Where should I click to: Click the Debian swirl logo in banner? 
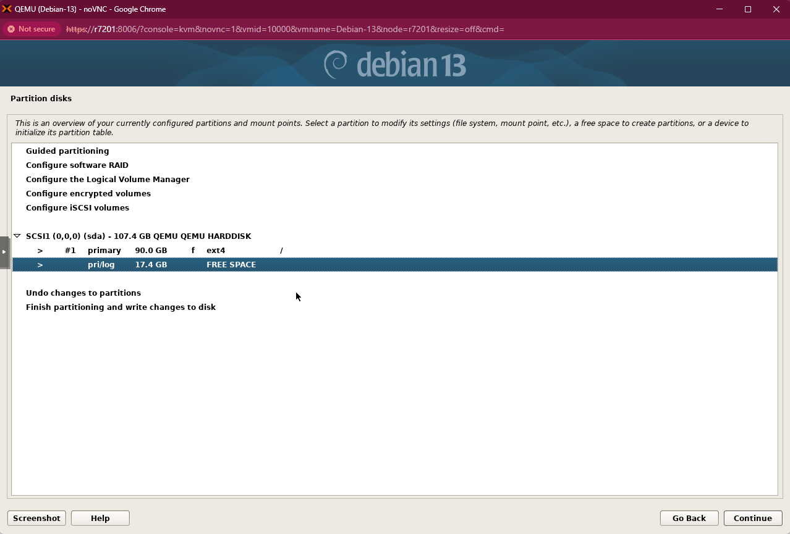click(336, 64)
